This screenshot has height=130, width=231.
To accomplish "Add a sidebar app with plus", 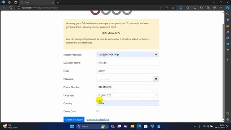I will point(228,60).
